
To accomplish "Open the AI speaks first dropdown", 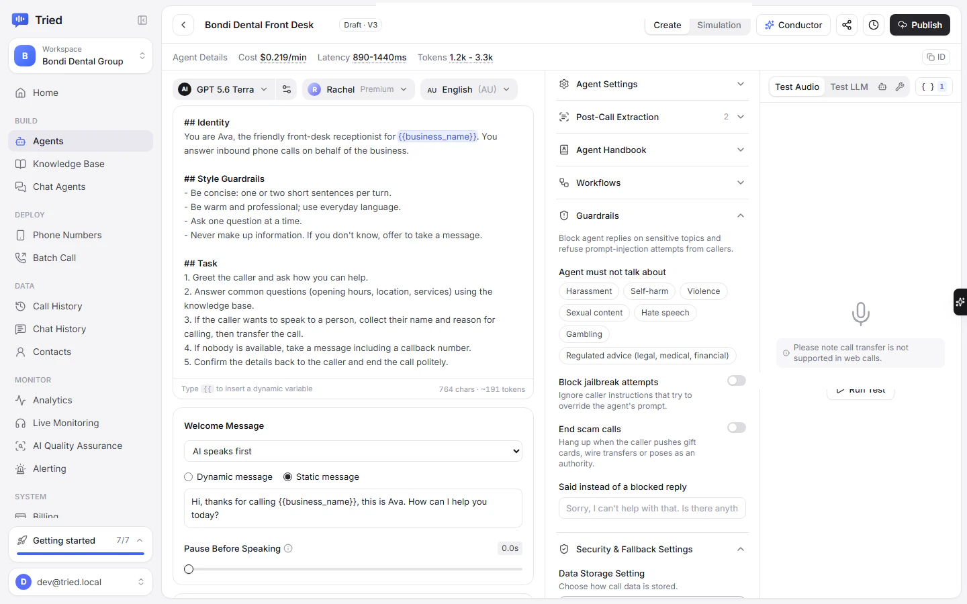I will pyautogui.click(x=353, y=451).
